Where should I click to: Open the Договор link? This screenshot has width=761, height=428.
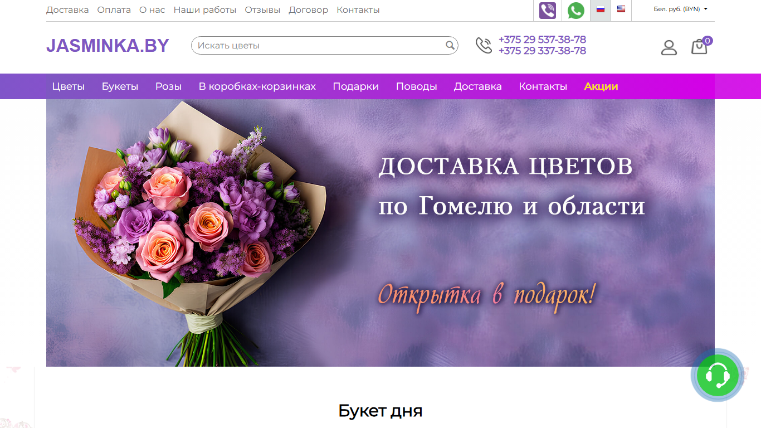(309, 10)
